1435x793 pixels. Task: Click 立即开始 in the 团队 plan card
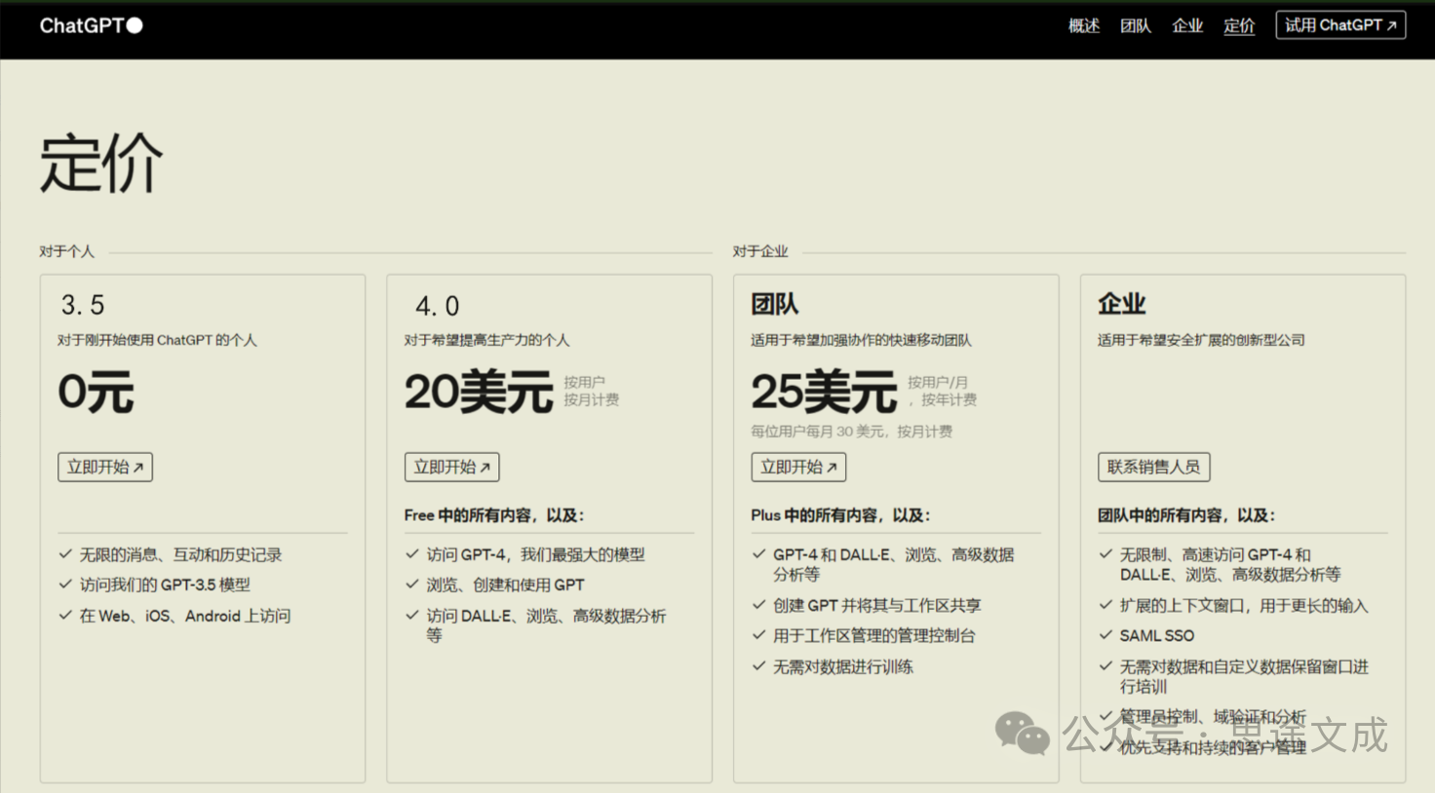pos(798,468)
